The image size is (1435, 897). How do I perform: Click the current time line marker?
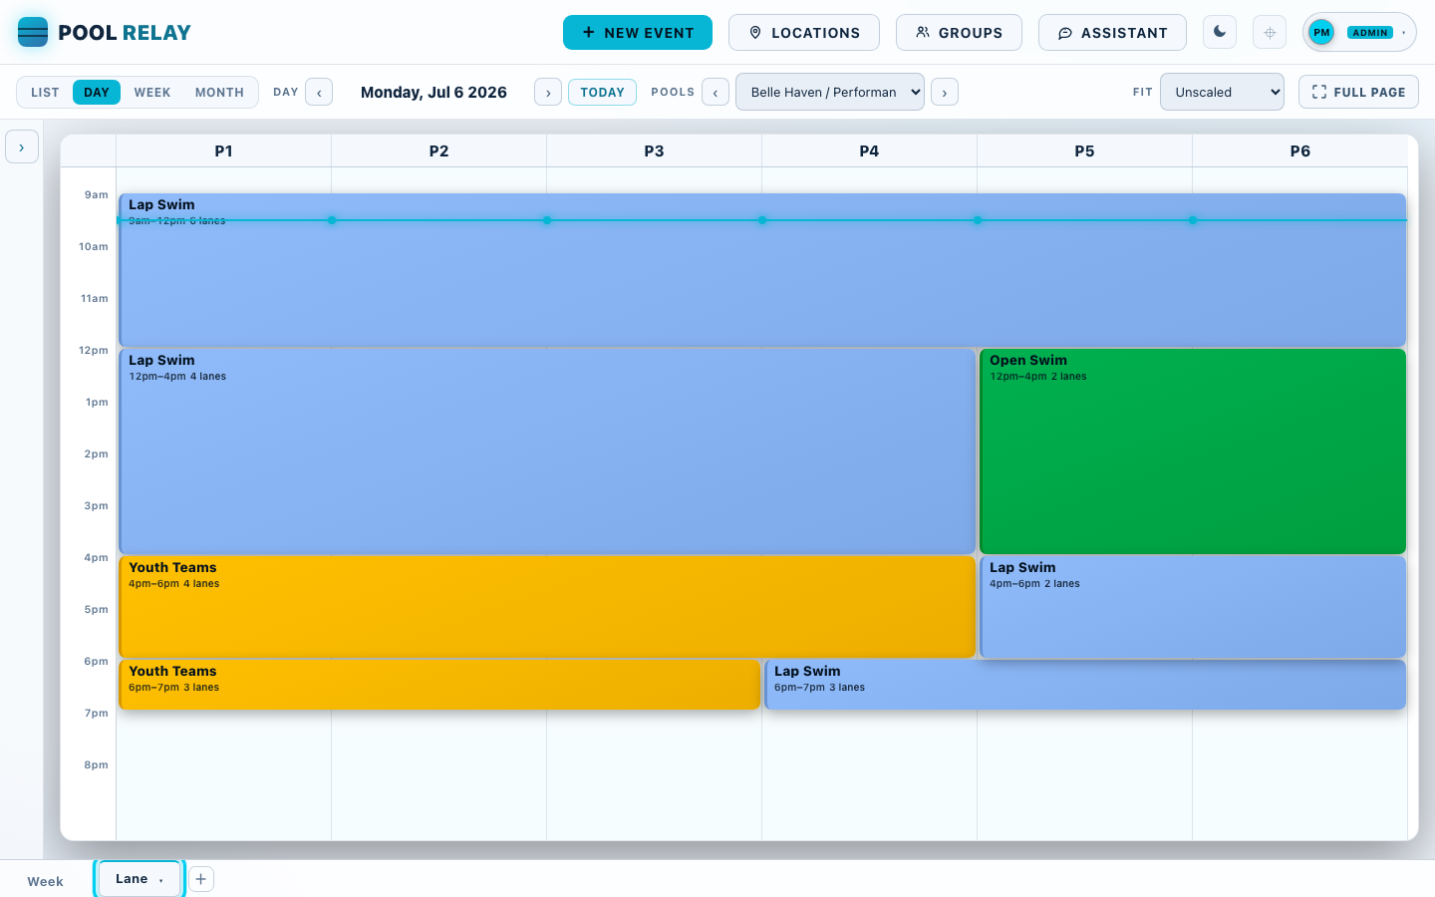click(762, 220)
